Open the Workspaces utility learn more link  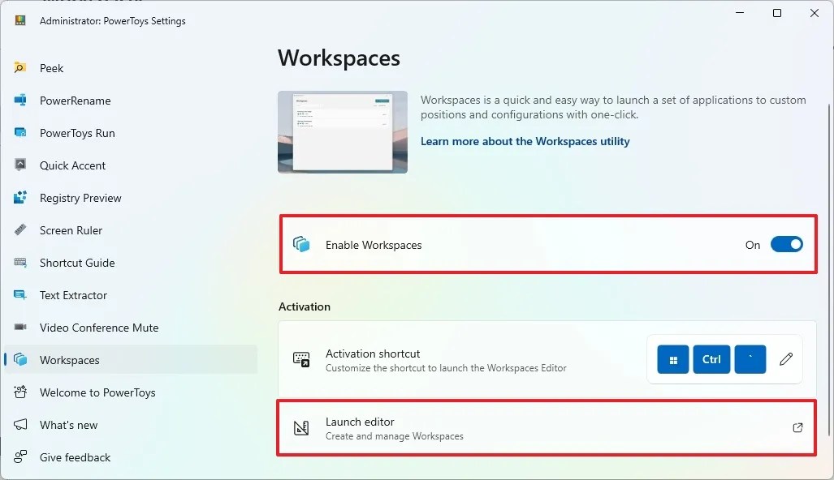coord(525,141)
